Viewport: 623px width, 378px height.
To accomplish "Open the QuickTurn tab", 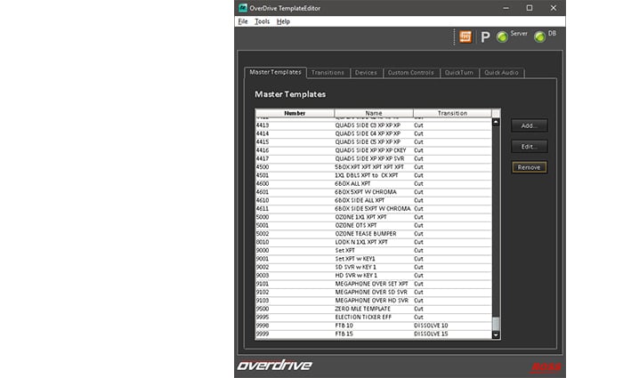I will coord(459,73).
